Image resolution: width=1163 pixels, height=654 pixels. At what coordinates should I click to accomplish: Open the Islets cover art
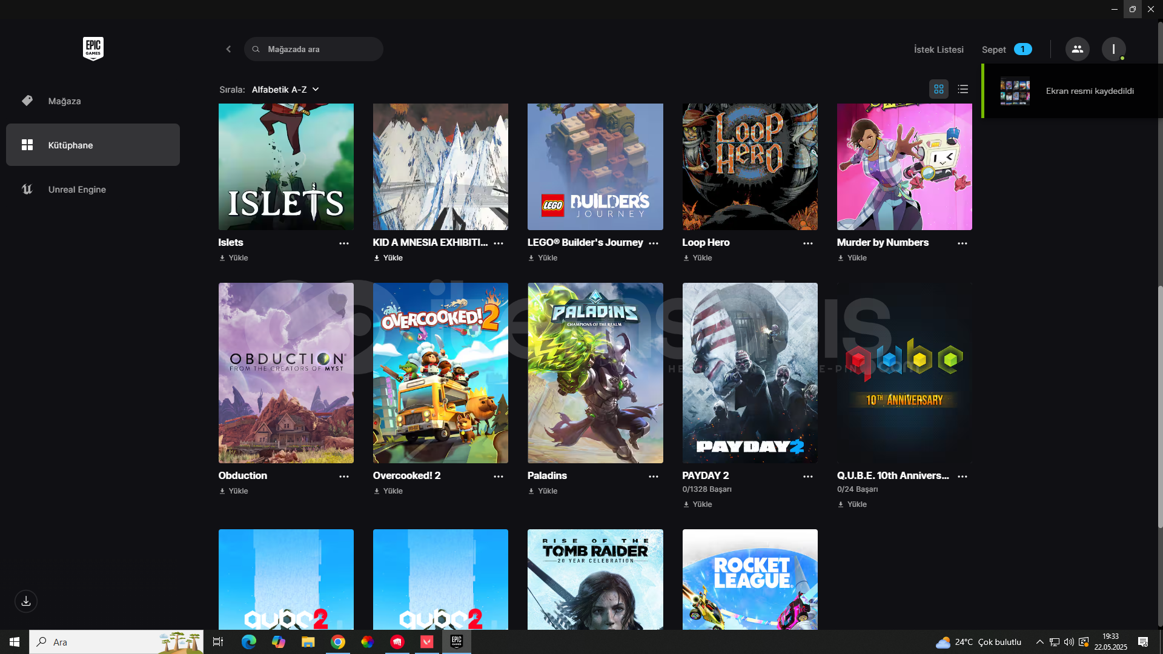pos(286,167)
